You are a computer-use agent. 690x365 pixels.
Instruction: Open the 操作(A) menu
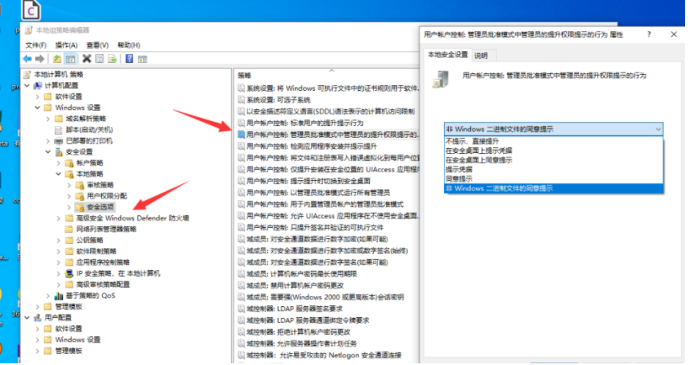tap(67, 45)
